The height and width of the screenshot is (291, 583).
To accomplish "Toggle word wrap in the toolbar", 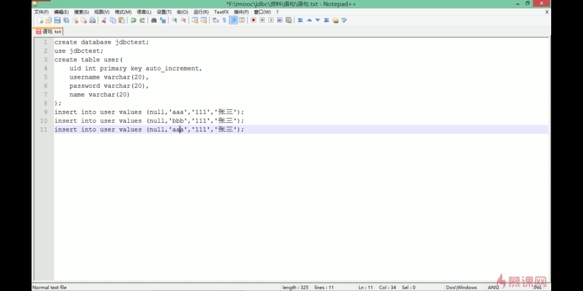I will pos(215,20).
